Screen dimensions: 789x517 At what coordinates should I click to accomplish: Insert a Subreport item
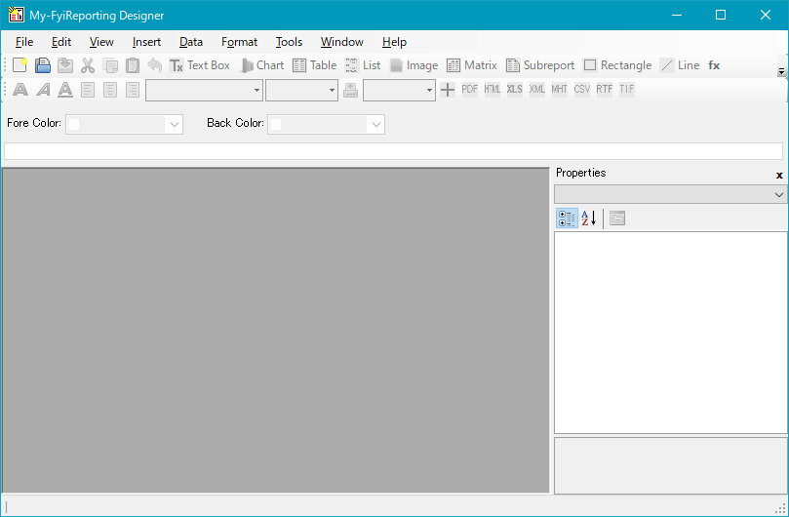[x=540, y=65]
